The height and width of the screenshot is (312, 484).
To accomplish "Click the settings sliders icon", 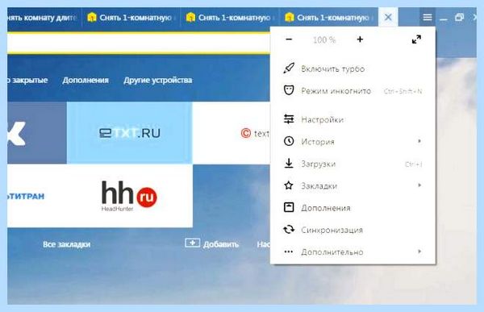I will click(289, 119).
